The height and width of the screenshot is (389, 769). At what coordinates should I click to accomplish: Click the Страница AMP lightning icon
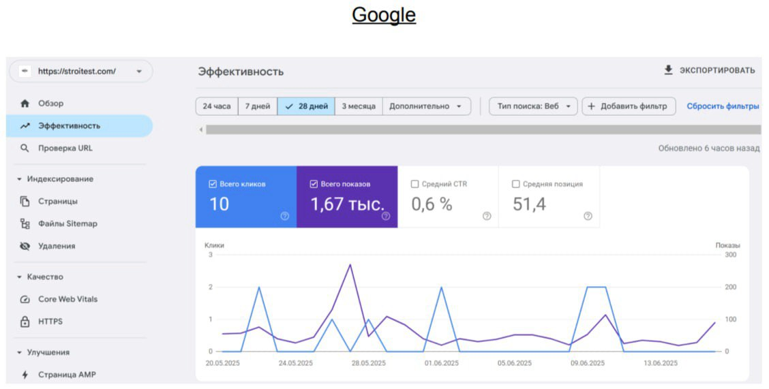click(x=25, y=375)
